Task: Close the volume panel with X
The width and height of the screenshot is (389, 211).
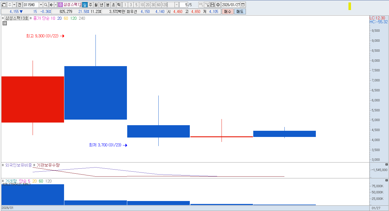Action: [x=386, y=180]
